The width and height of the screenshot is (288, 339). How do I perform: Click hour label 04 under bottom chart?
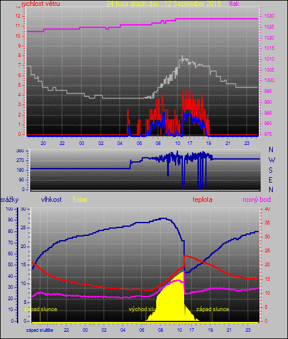pyautogui.click(x=123, y=330)
